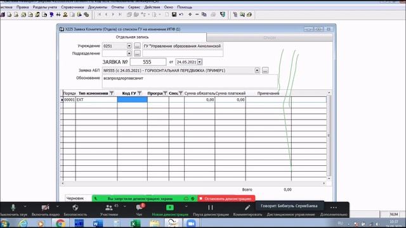Click the 00001 row number cell
Image resolution: width=406 pixels, height=228 pixels.
point(69,99)
